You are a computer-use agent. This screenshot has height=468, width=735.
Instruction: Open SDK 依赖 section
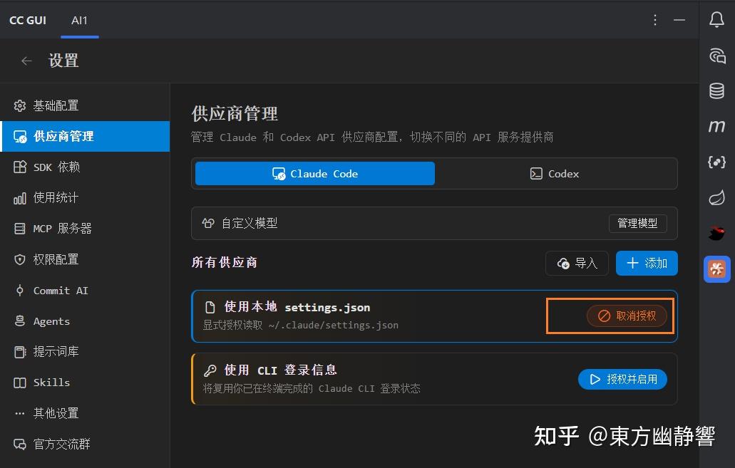(85, 167)
